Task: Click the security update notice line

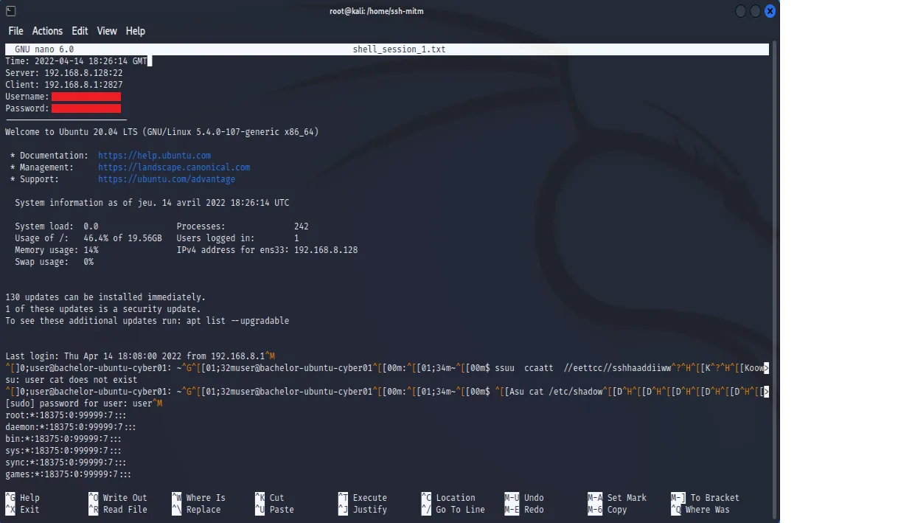Action: [x=103, y=309]
